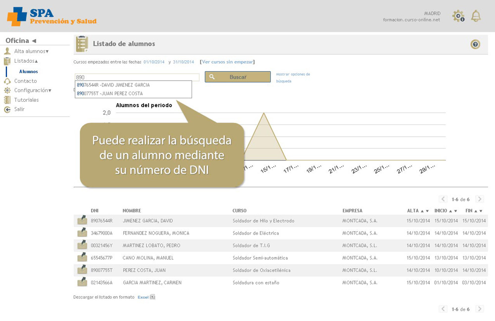The width and height of the screenshot is (495, 321).
Task: Click course Soldador de Oxiacetilénica
Action: pos(261,270)
